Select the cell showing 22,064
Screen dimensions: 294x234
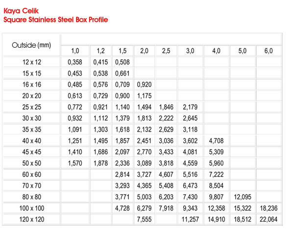269,219
